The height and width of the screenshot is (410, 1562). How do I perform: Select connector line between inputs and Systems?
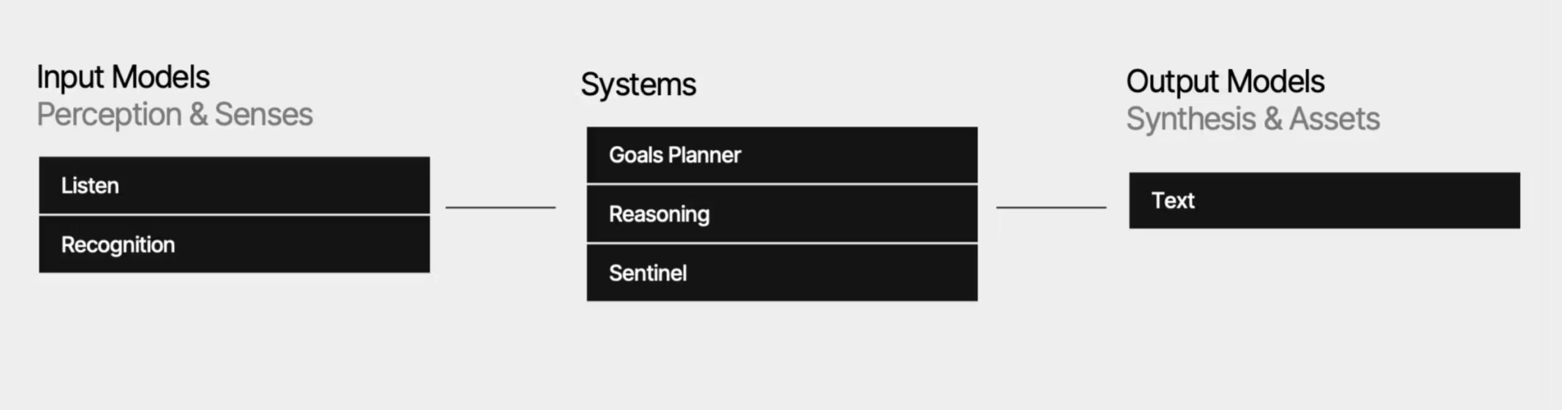[x=500, y=207]
